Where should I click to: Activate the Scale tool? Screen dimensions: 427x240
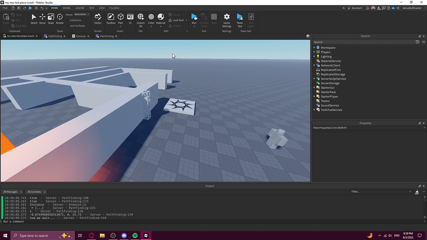[x=50, y=19]
